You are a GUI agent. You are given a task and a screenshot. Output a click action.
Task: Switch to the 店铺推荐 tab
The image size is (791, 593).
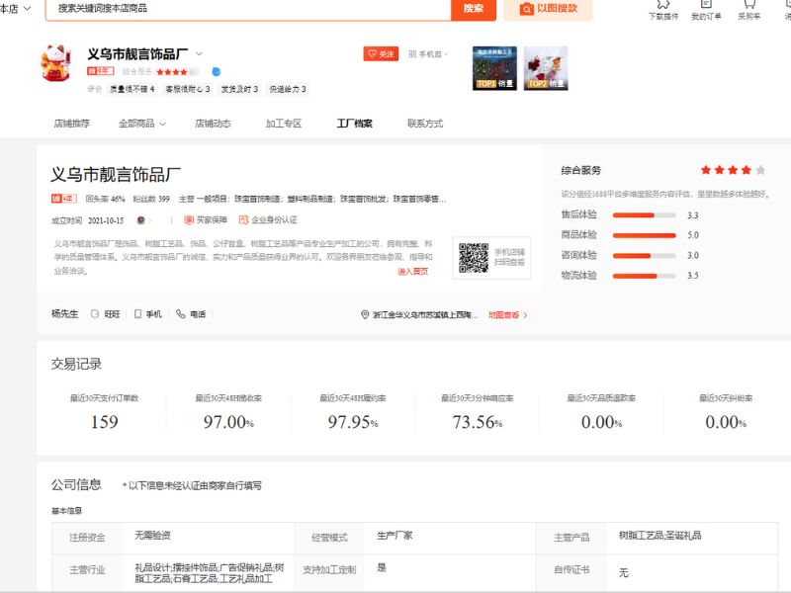point(71,124)
